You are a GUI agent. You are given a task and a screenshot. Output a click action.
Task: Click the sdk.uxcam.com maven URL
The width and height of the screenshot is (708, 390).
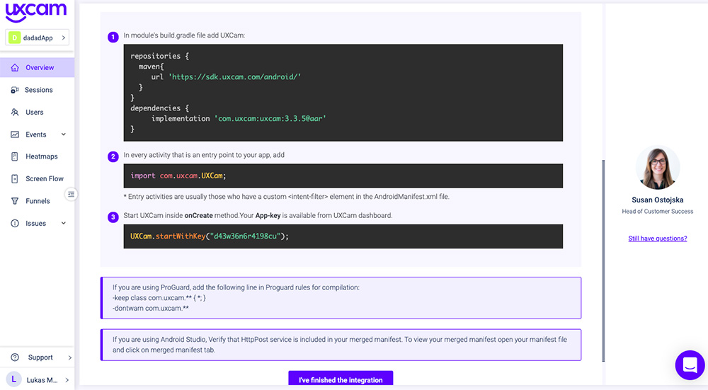[235, 76]
